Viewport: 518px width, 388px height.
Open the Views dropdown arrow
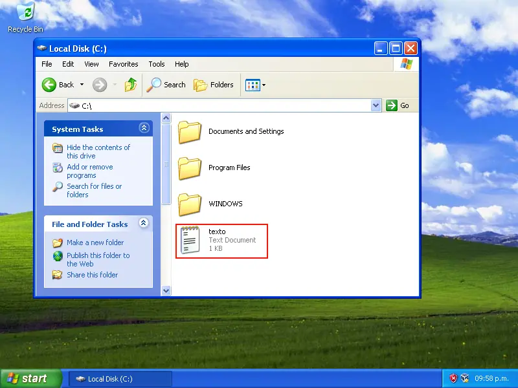coord(264,85)
